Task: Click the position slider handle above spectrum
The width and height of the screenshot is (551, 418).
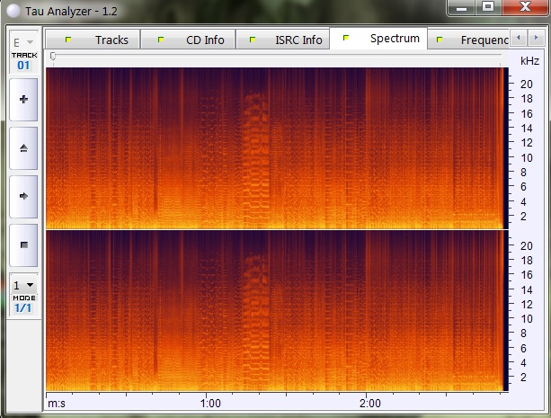Action: tap(52, 57)
